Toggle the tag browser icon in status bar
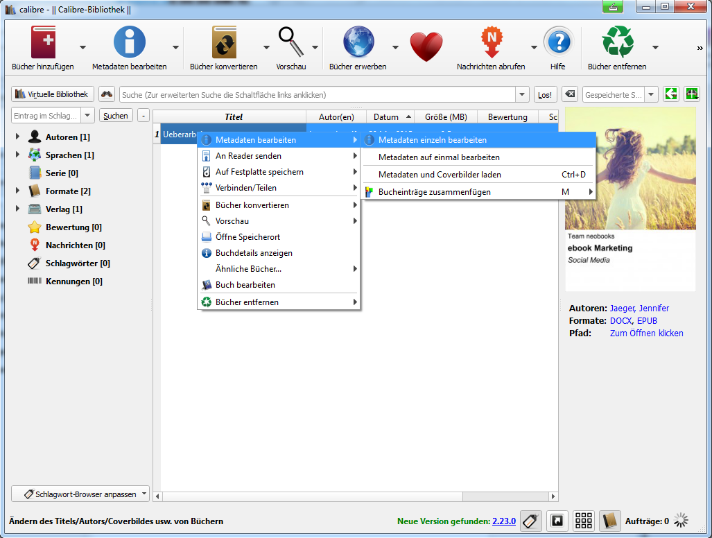 [531, 521]
